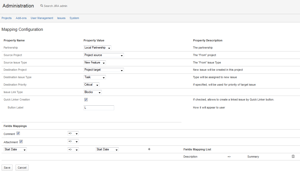
Task: Open the Destination Issue Type dropdown
Action: [95, 77]
